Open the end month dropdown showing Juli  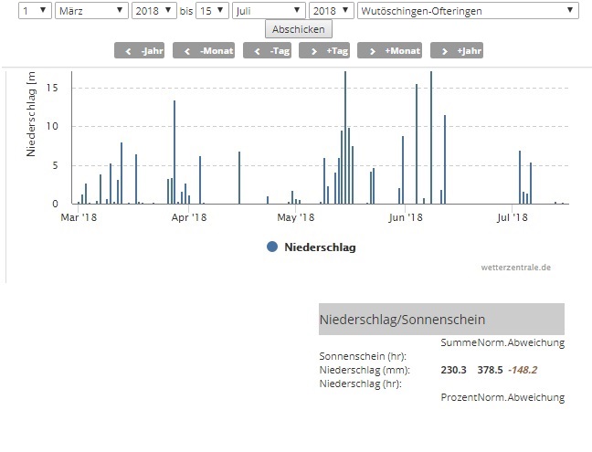pos(269,10)
